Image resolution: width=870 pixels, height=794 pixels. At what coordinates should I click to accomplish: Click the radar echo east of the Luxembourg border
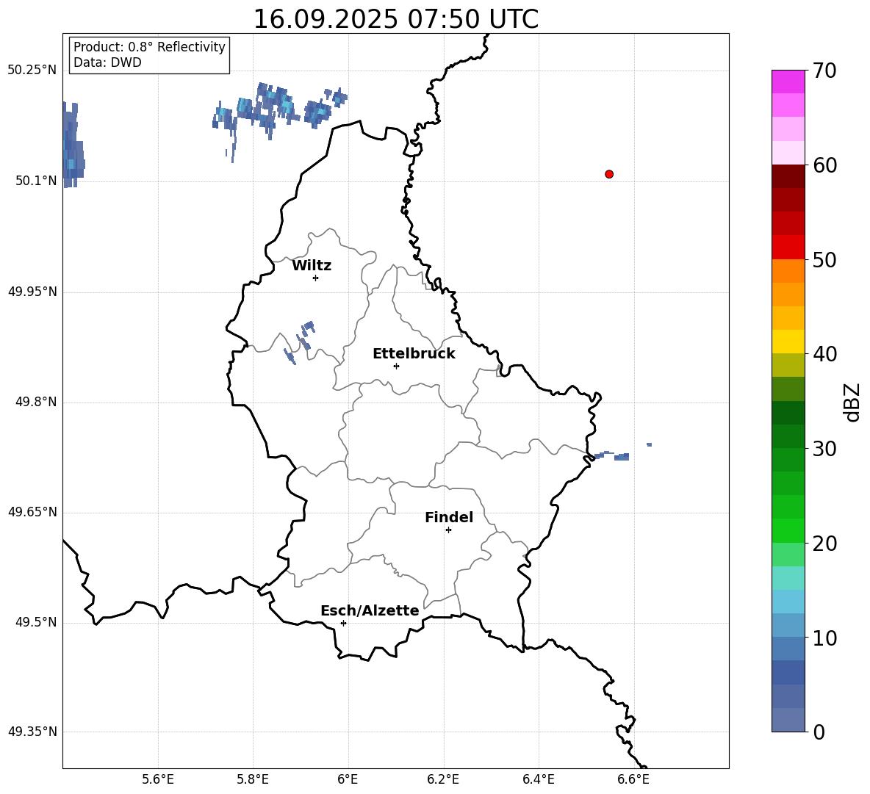612,456
